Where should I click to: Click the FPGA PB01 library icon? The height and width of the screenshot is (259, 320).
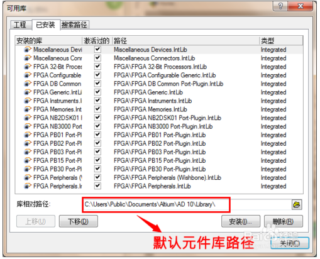pyautogui.click(x=27, y=135)
